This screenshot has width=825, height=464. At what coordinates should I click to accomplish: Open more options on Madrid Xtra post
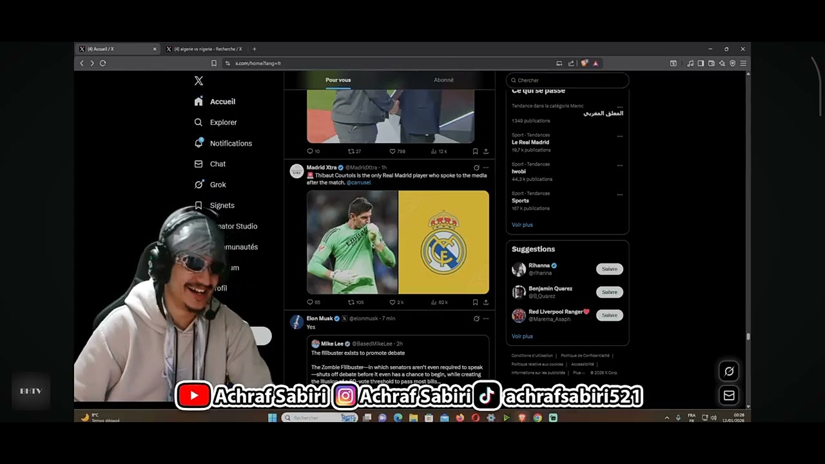[x=486, y=168]
